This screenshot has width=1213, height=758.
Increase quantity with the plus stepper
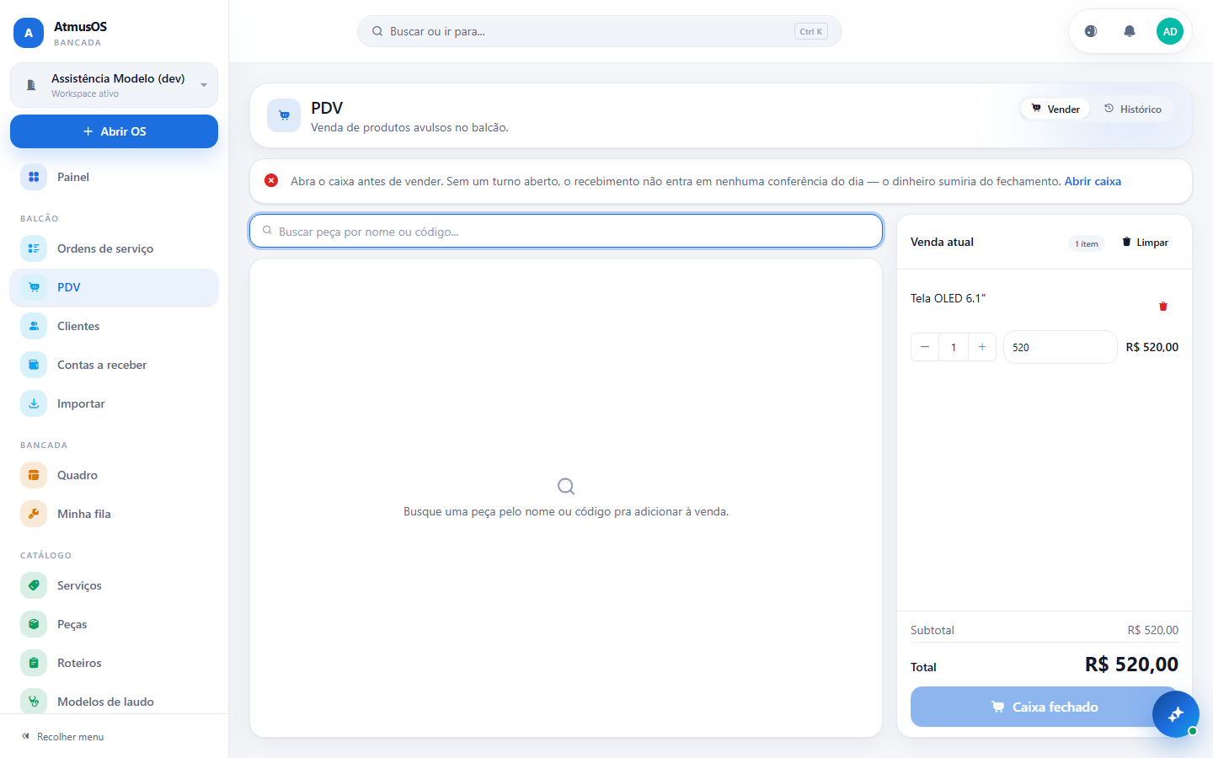(x=982, y=347)
